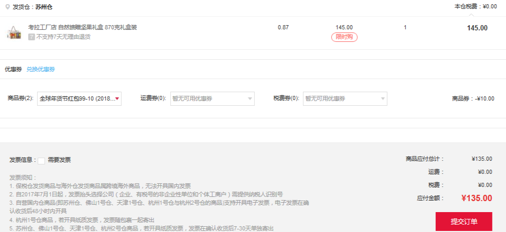Screen dimensions: 506x232
Task: Click the 运费 amount ¥0.00
Action: pos(485,172)
